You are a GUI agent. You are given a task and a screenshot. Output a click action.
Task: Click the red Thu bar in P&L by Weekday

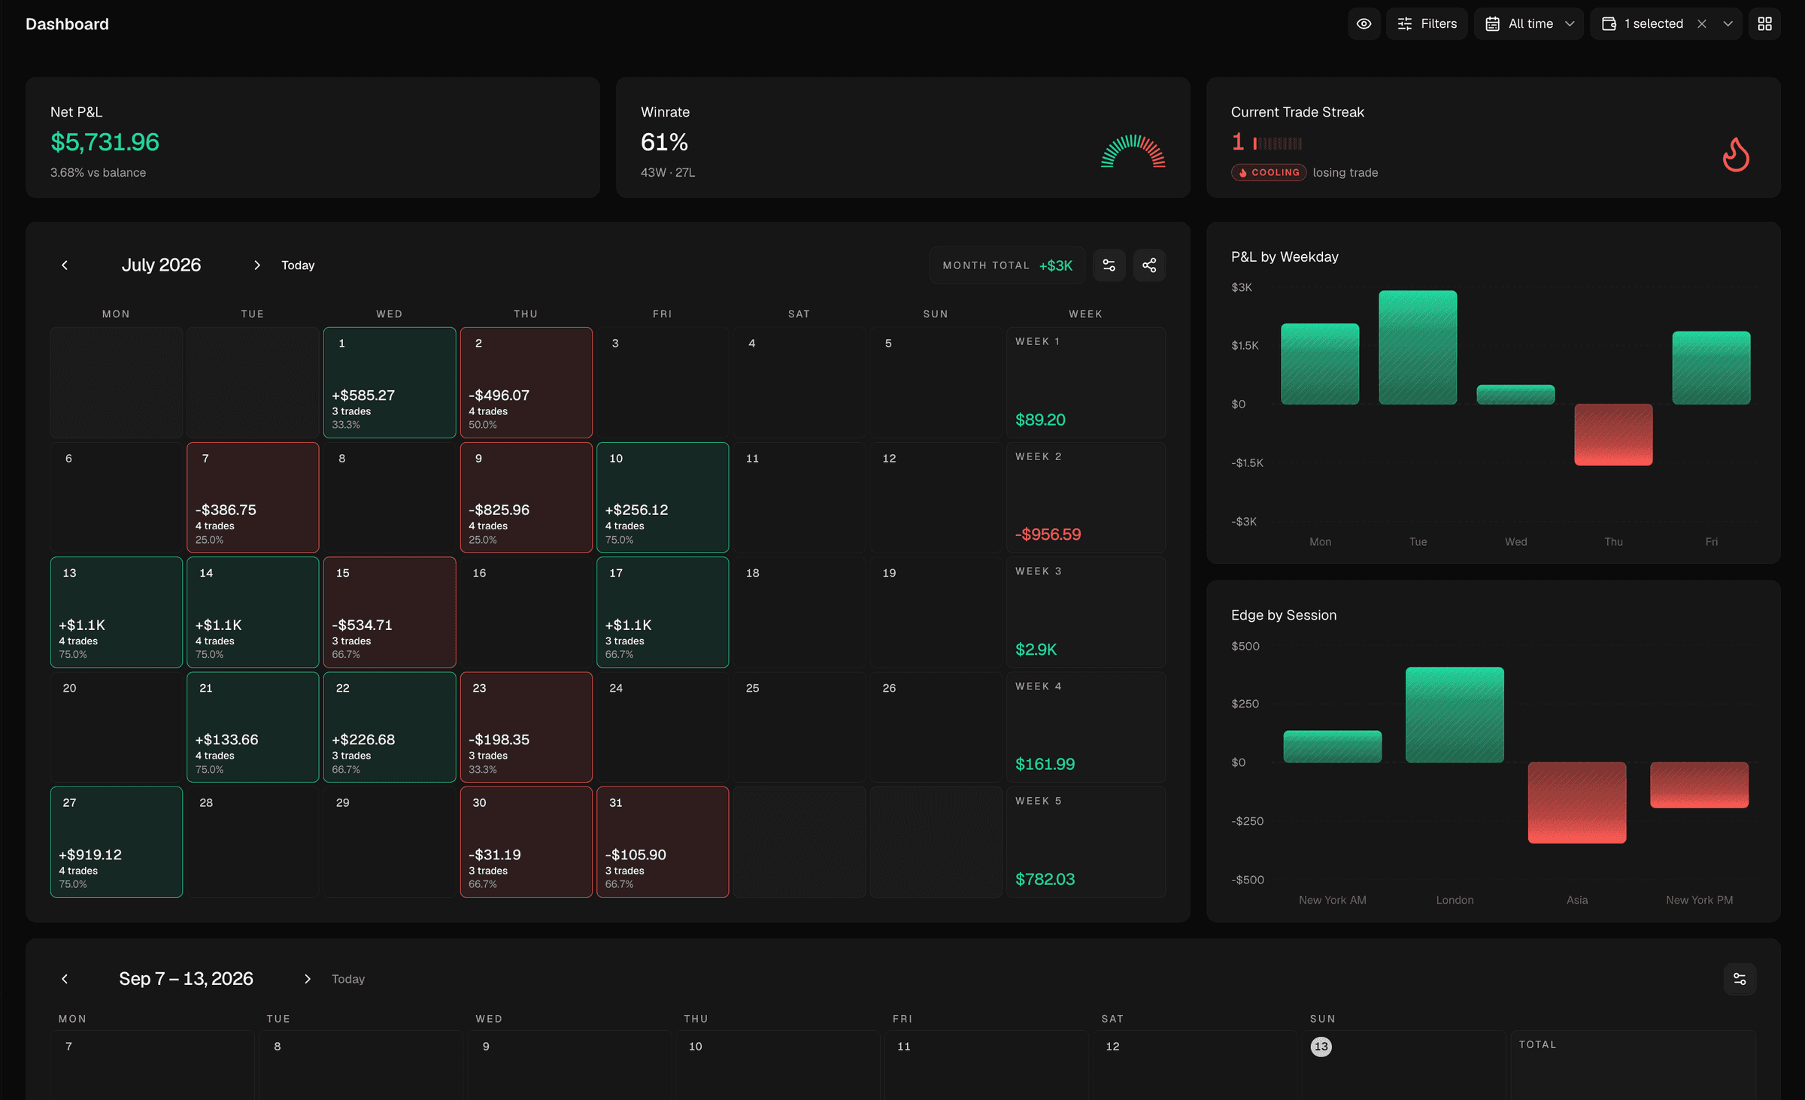point(1613,435)
